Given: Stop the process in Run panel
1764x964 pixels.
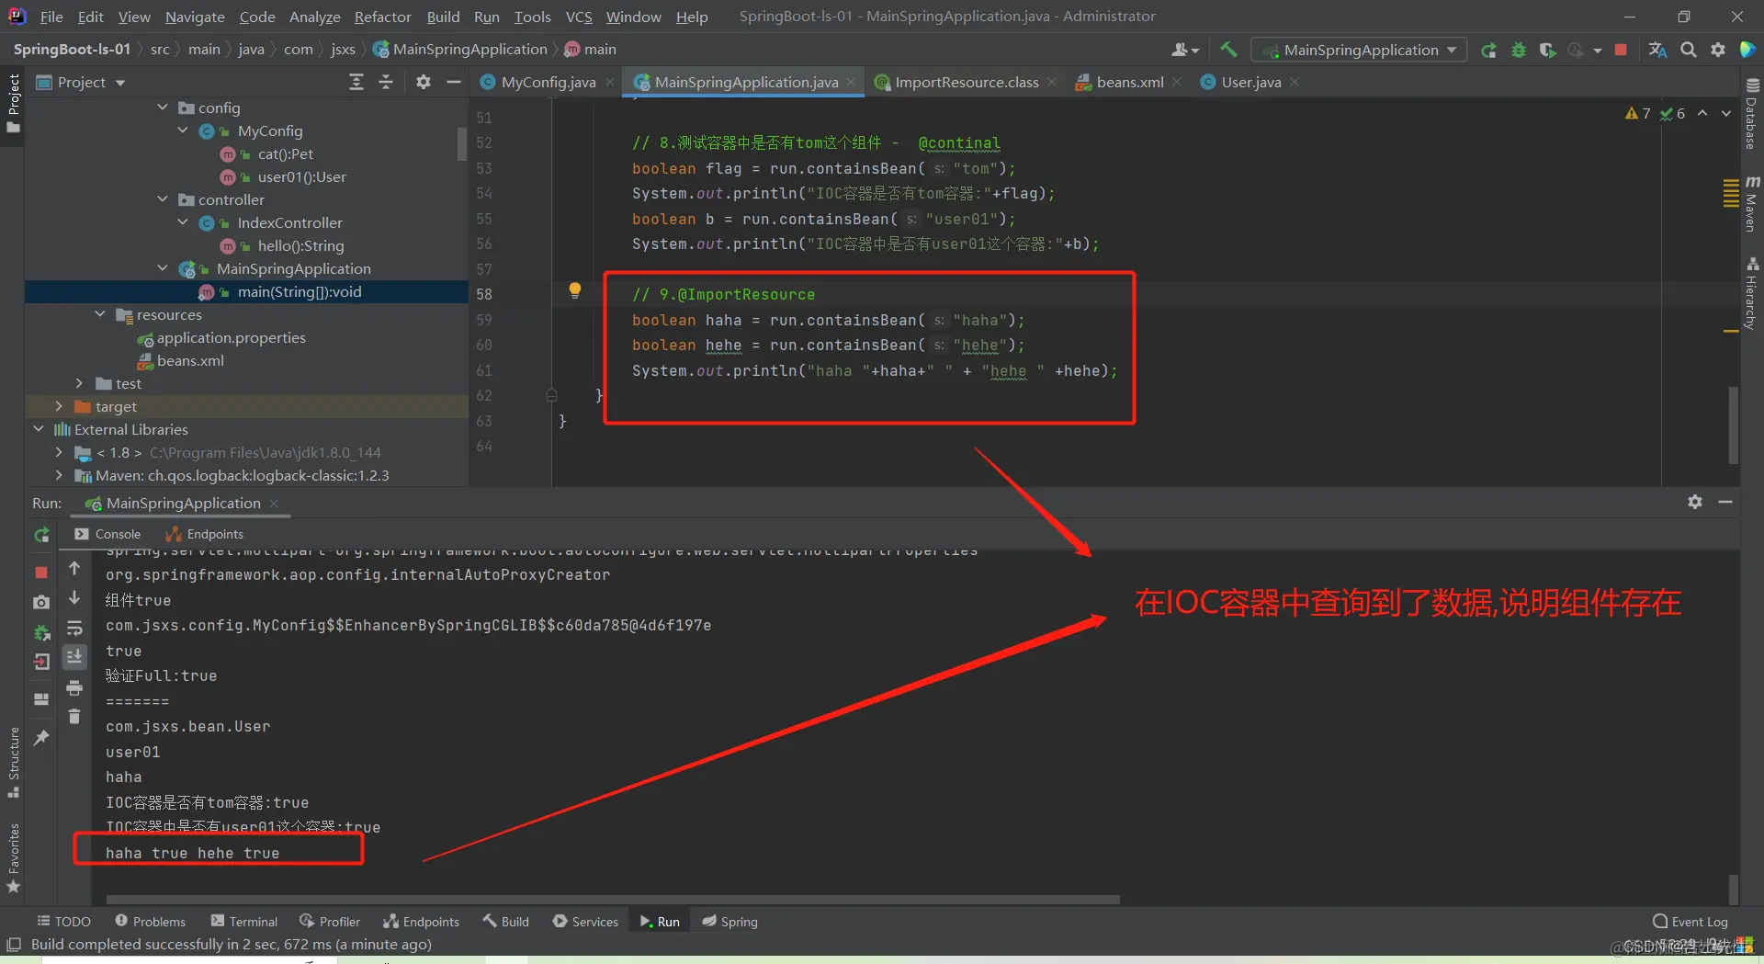Looking at the screenshot, I should point(41,572).
